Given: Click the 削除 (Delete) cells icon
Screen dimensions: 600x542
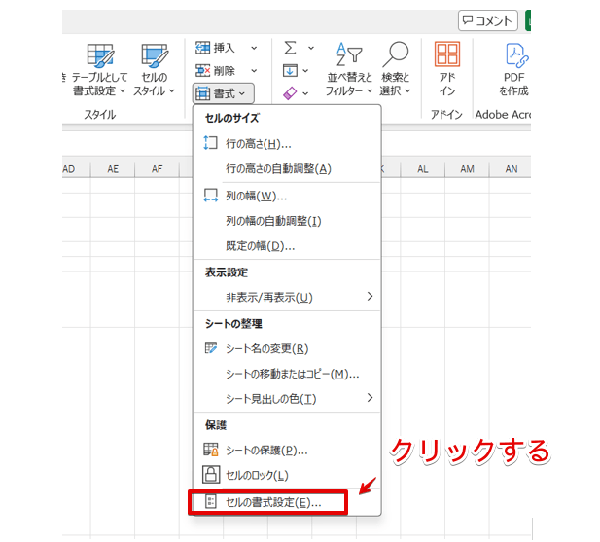Looking at the screenshot, I should [203, 70].
